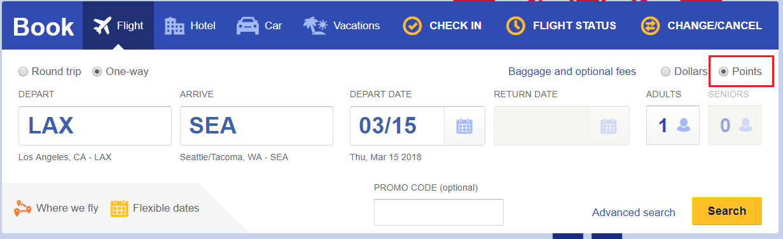Open the Advanced search link

point(634,213)
